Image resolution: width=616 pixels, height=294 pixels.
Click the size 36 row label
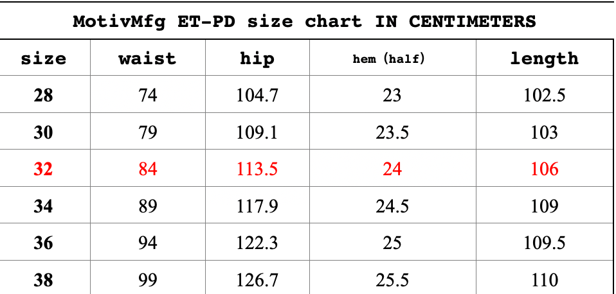click(x=44, y=243)
